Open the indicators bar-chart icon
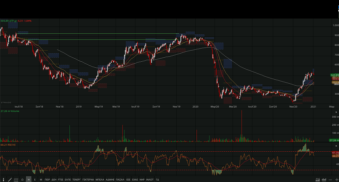 [324, 180]
